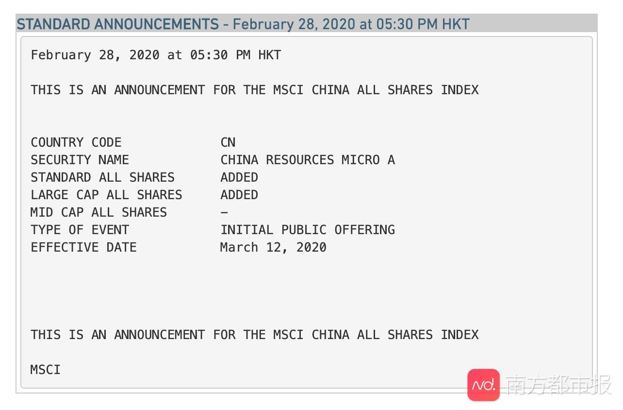Click the INITIAL PUBLIC OFFERING value

pos(308,230)
